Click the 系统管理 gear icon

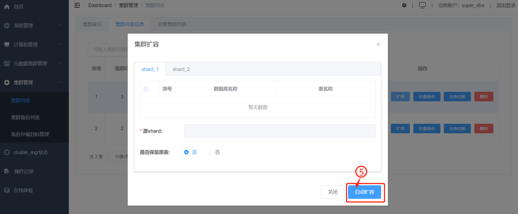pyautogui.click(x=7, y=25)
